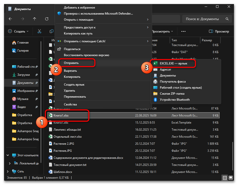The height and width of the screenshot is (185, 238).
Task: Search in the Документы field
Action: click(x=207, y=19)
